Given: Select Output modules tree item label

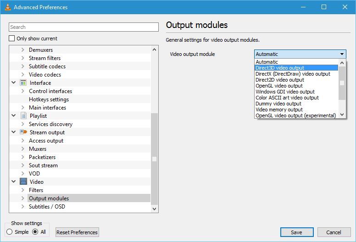Looking at the screenshot, I should [x=49, y=198].
